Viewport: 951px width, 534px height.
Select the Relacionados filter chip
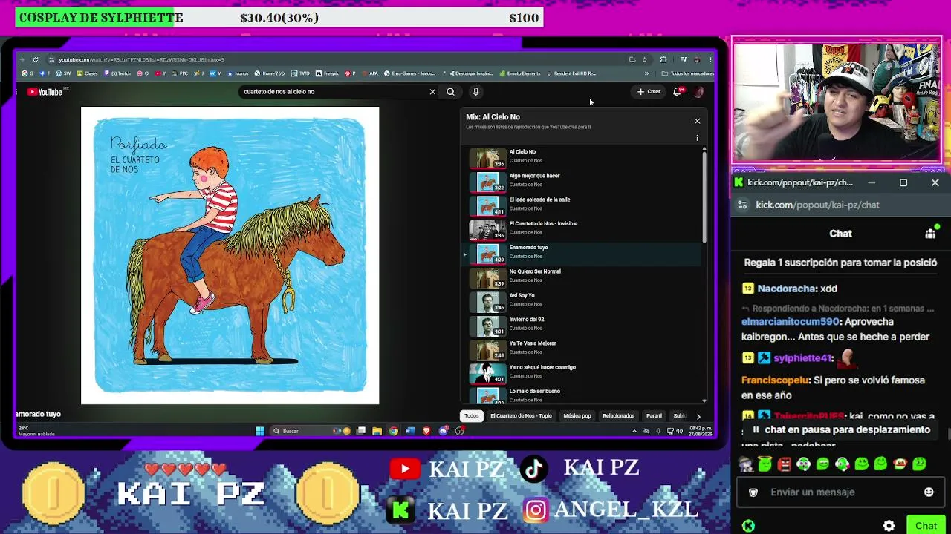[x=619, y=416]
